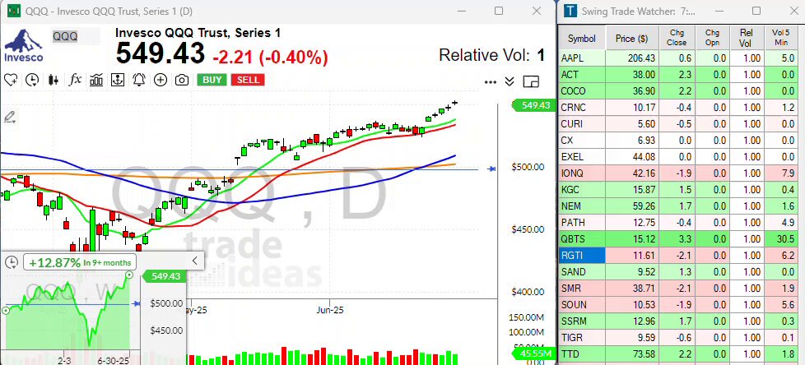This screenshot has height=365, width=805.
Task: Open the timeframe clock icon in chart toolbar
Action: coord(32,80)
